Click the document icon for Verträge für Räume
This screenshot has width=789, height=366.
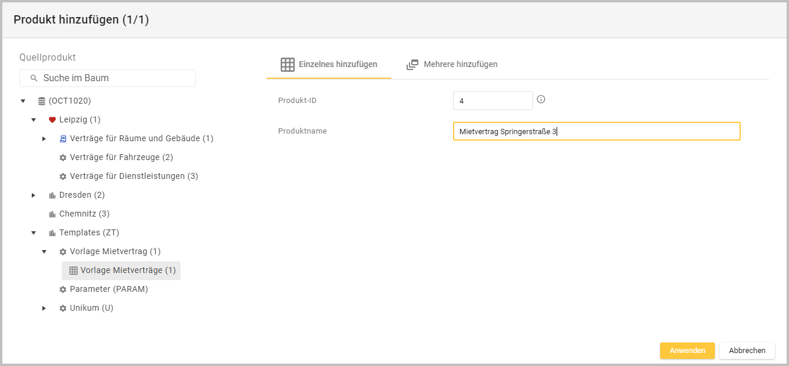point(63,139)
